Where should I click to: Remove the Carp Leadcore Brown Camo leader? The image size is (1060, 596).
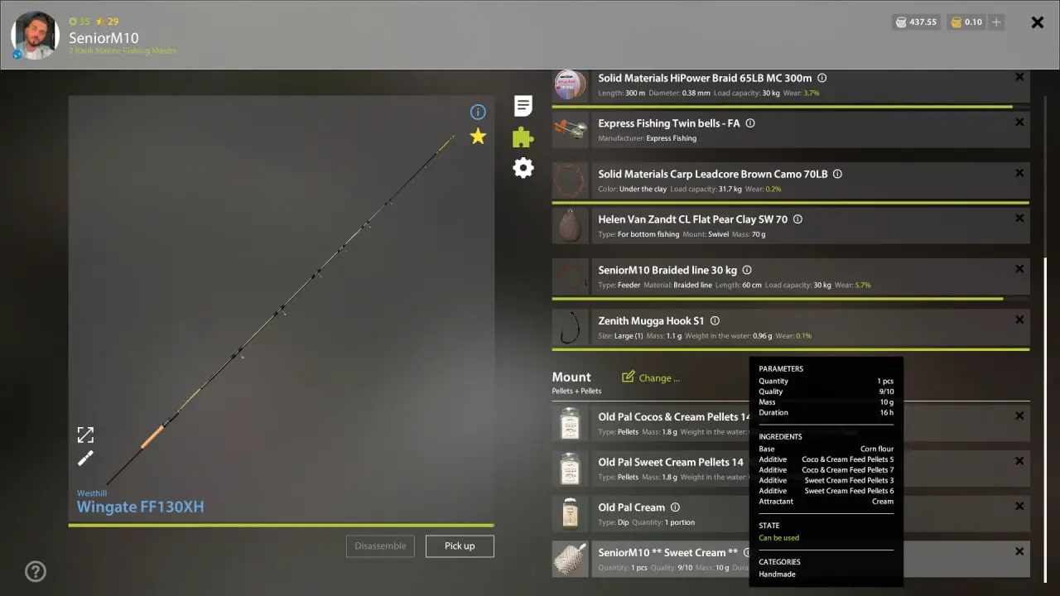pyautogui.click(x=1019, y=173)
